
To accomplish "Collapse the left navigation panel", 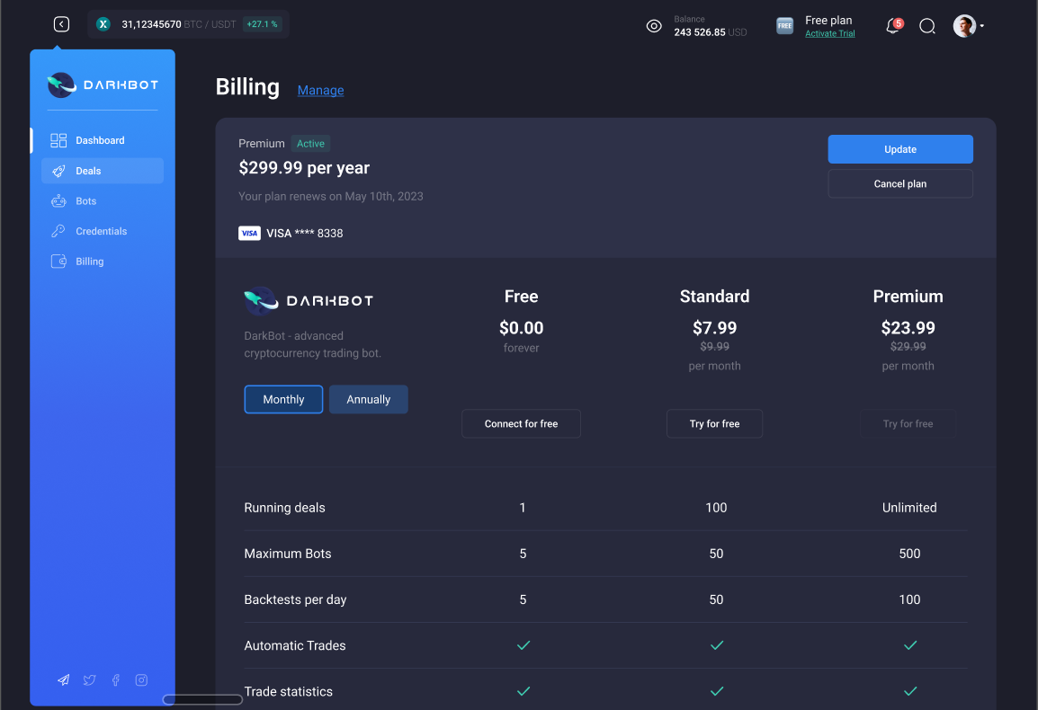I will [x=61, y=24].
